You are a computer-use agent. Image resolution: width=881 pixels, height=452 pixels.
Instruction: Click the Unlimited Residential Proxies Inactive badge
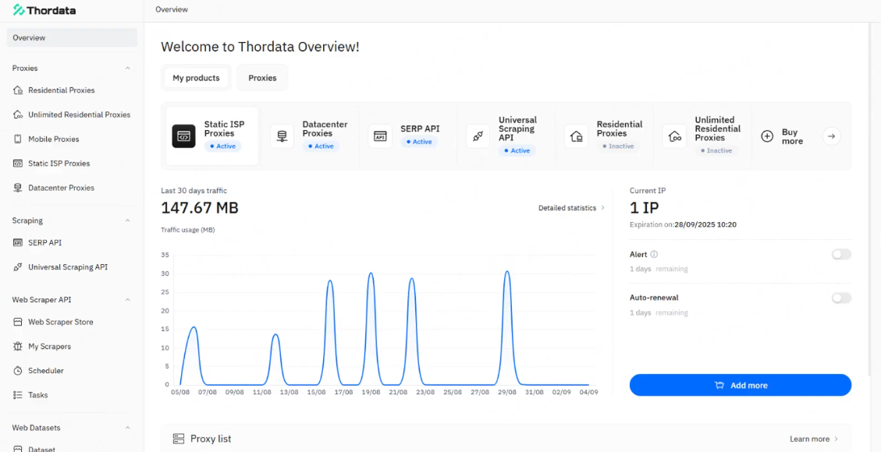[x=716, y=151]
